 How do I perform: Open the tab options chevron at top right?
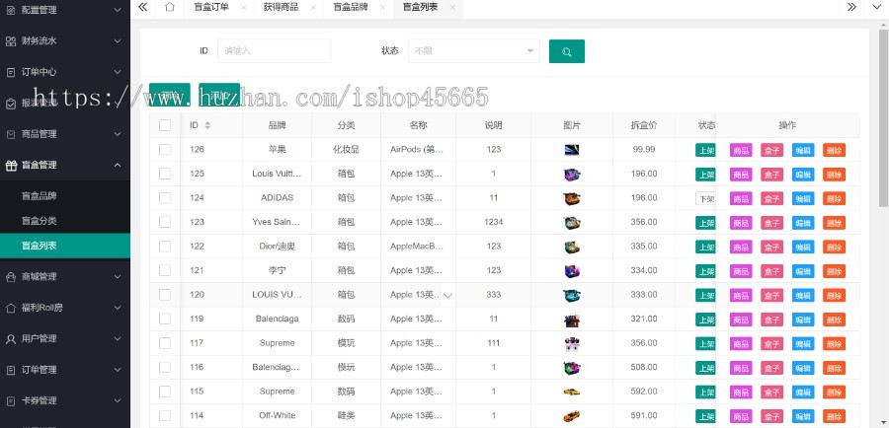(875, 7)
